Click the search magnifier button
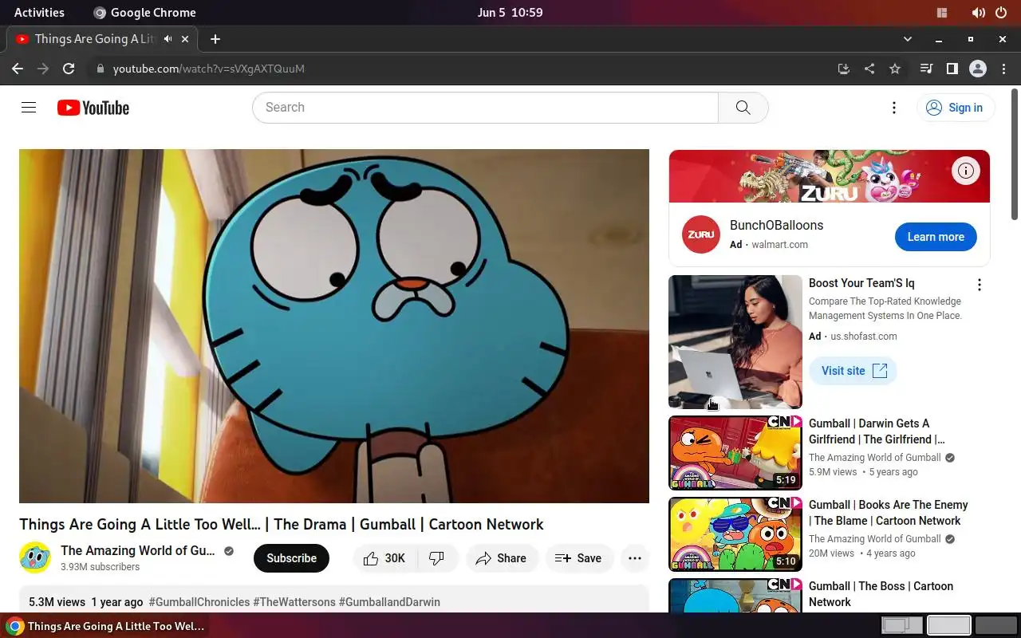1021x638 pixels. tap(743, 108)
